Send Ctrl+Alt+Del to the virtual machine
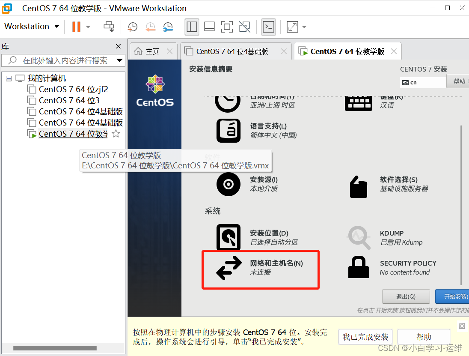 pyautogui.click(x=109, y=27)
